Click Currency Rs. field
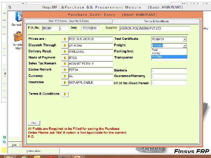This screenshot has height=158, width=211. coord(91,76)
